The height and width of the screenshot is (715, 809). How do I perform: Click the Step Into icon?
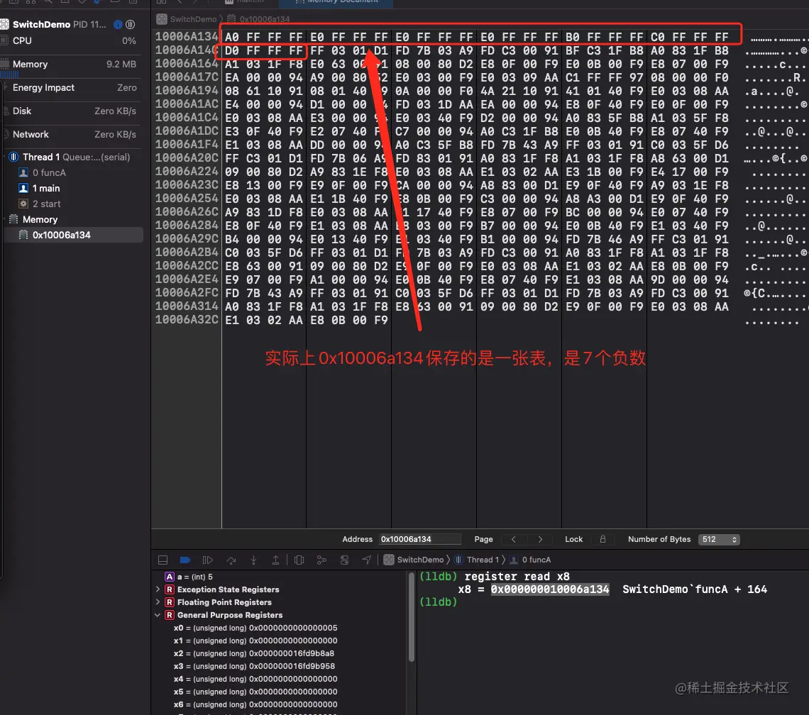(x=253, y=560)
